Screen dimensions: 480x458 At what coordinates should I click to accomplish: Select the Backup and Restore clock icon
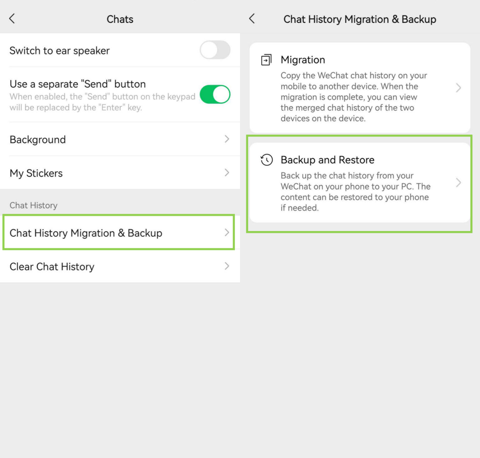(x=266, y=160)
